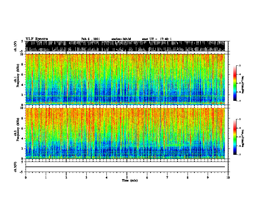Click the '8' kHz tick on ch.1 axis

pos(23,64)
